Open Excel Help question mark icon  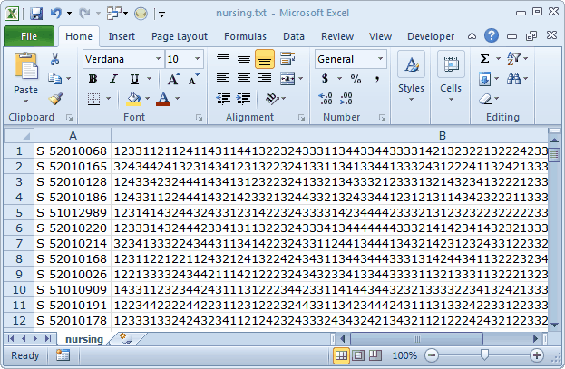491,36
